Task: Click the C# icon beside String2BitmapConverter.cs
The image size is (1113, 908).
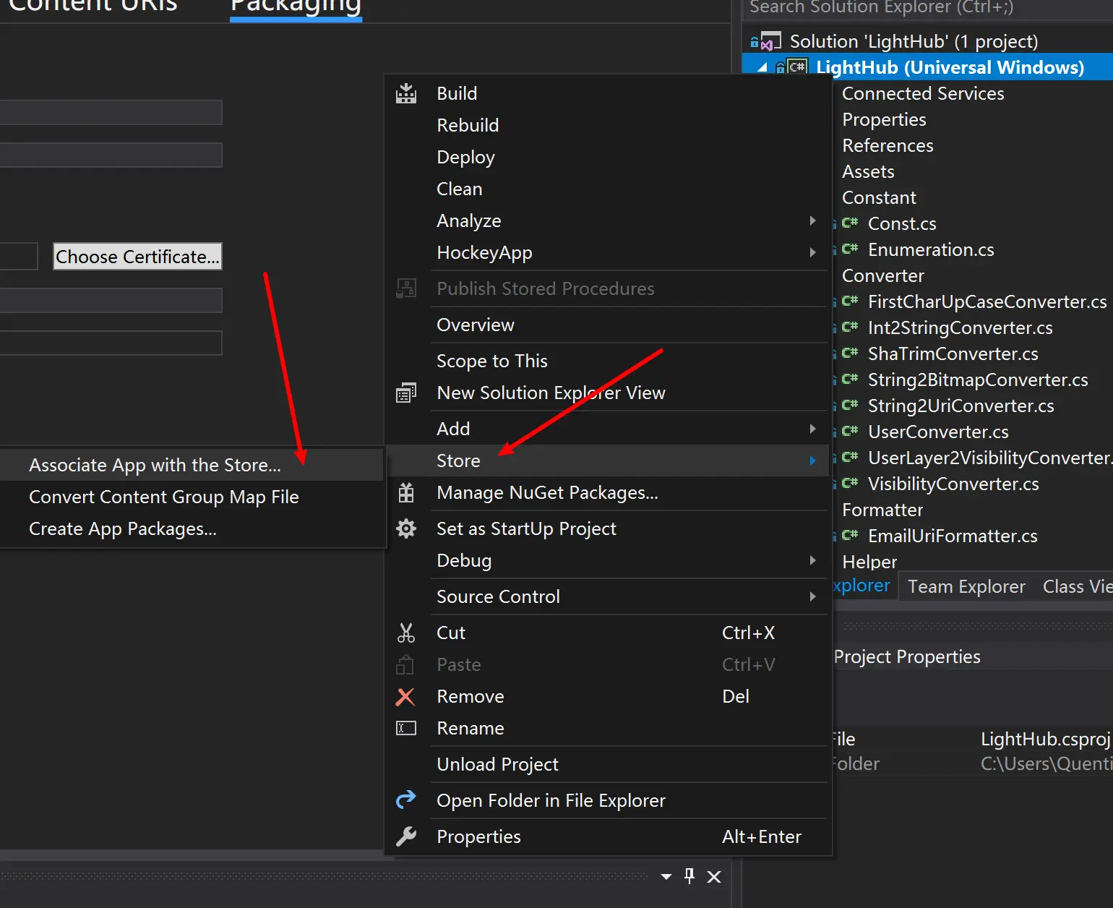Action: click(x=850, y=380)
